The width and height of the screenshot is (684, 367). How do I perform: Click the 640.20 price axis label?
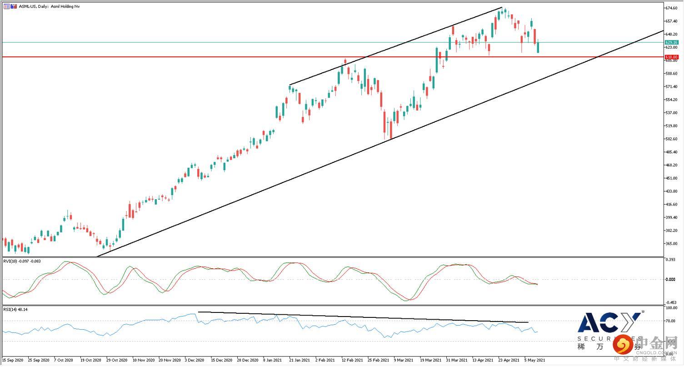(x=671, y=34)
